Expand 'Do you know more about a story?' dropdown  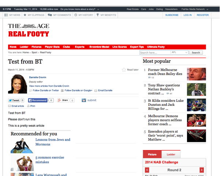[x=98, y=10]
